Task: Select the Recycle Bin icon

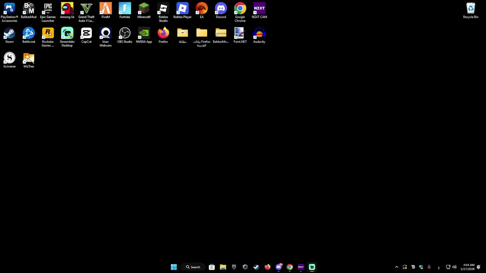Action: [x=470, y=11]
